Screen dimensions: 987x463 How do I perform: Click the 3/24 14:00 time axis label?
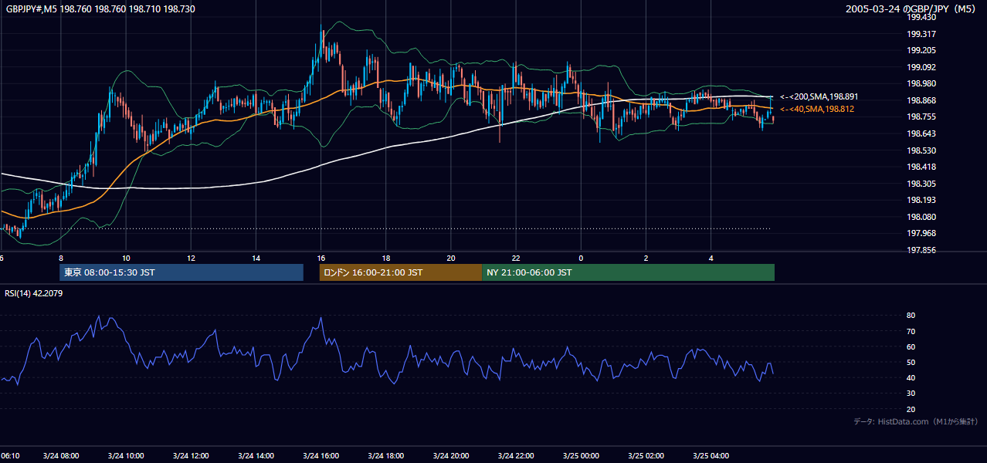256,456
